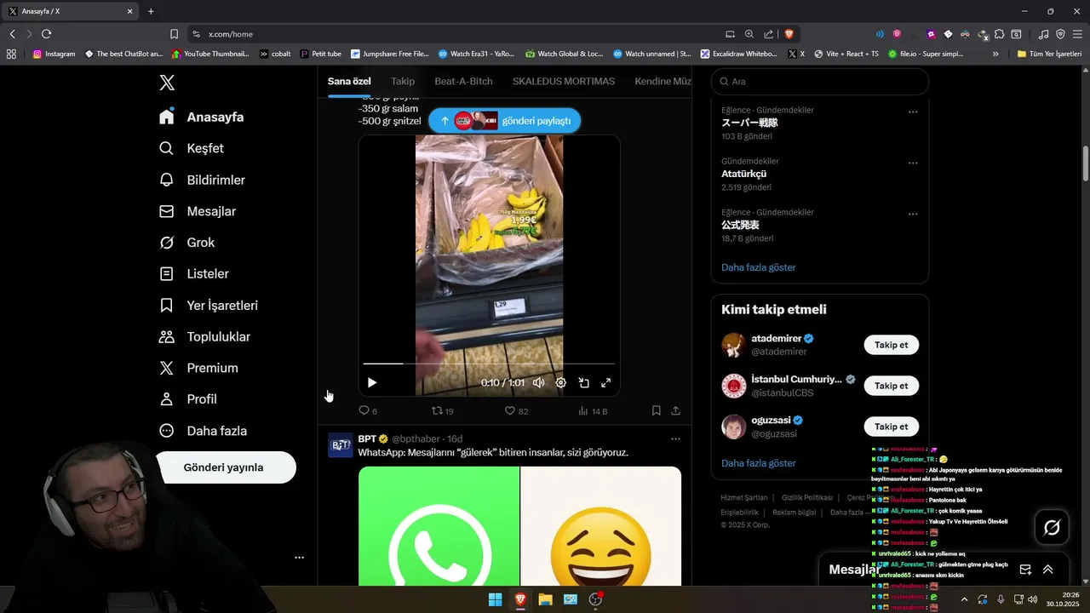1090x613 pixels.
Task: Open Grok floating button
Action: [1052, 528]
